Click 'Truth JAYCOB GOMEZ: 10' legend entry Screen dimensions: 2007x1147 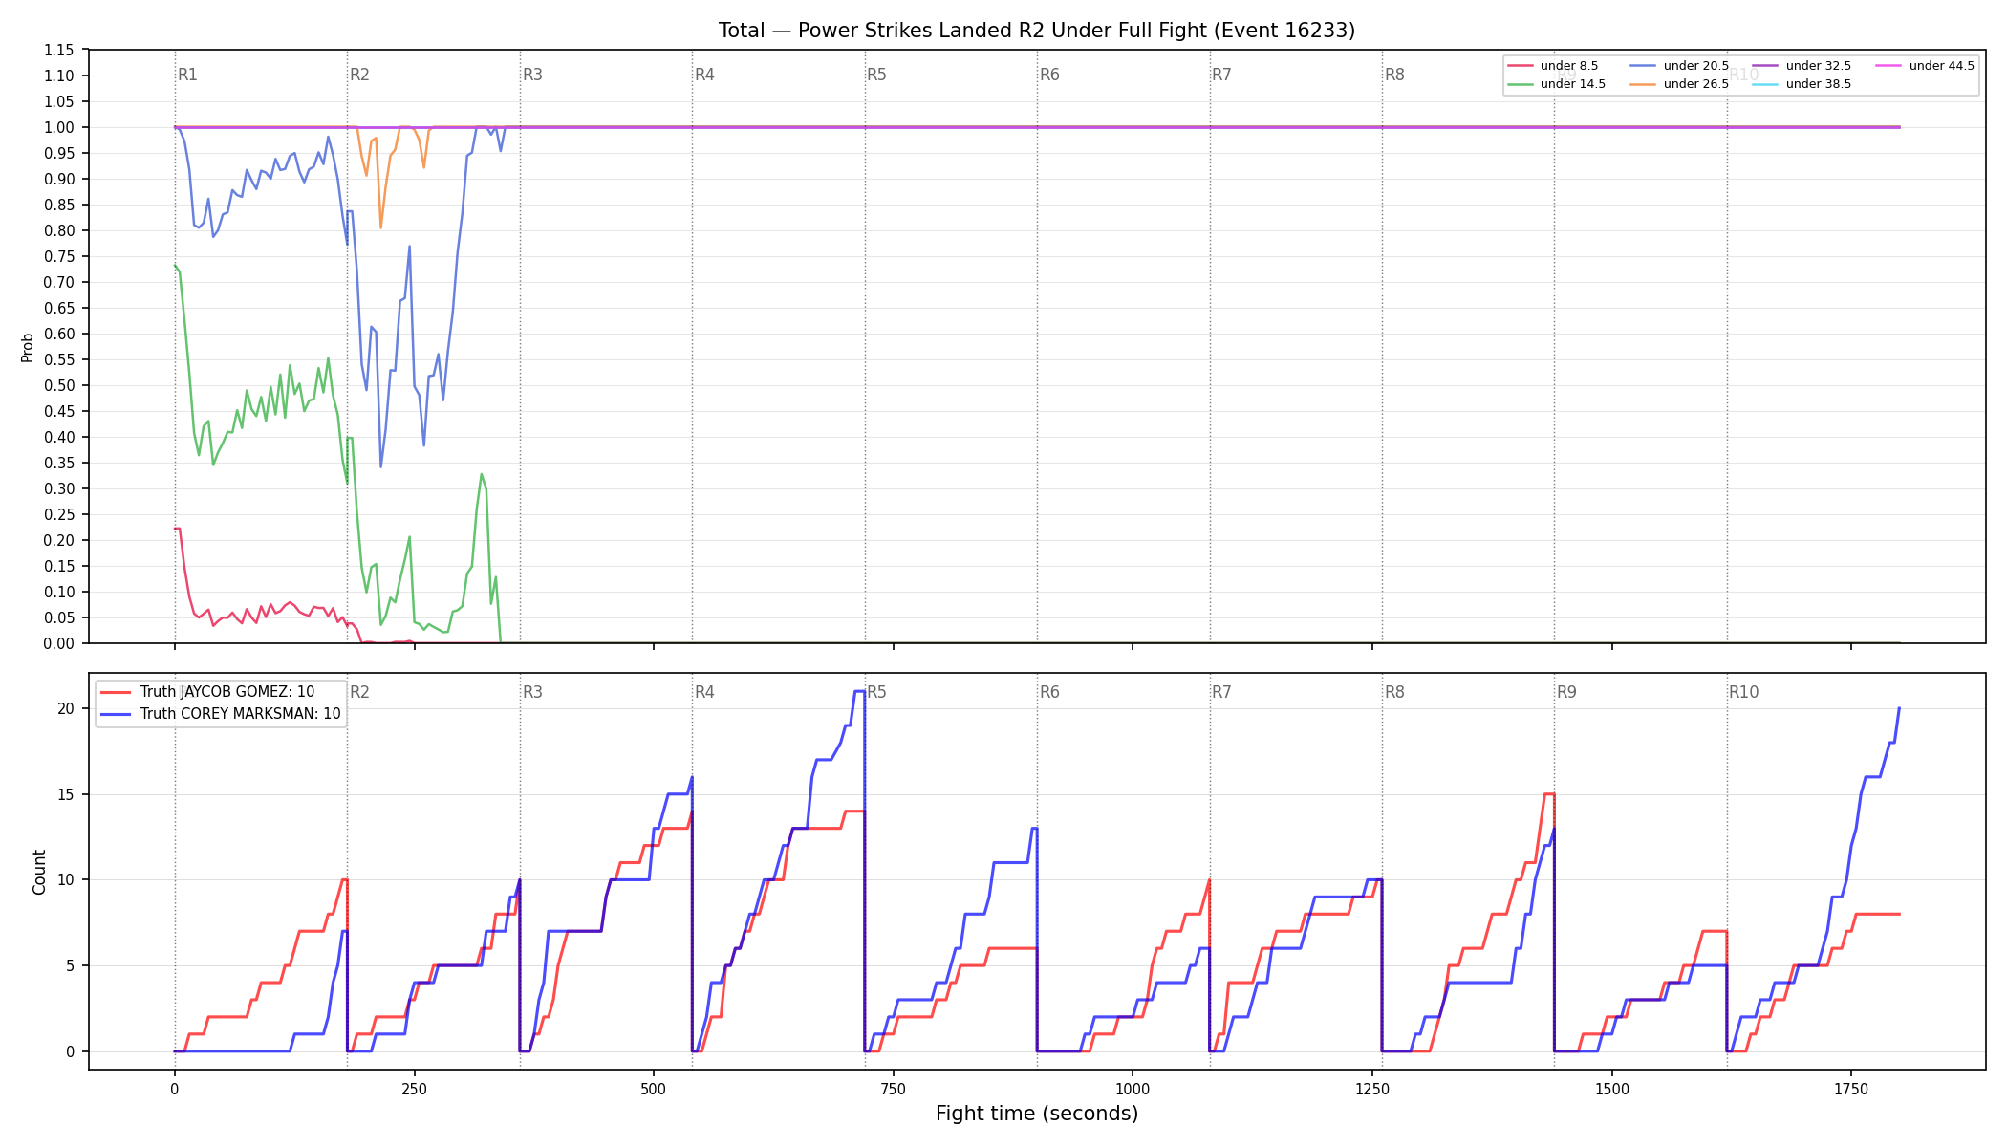pyautogui.click(x=227, y=692)
